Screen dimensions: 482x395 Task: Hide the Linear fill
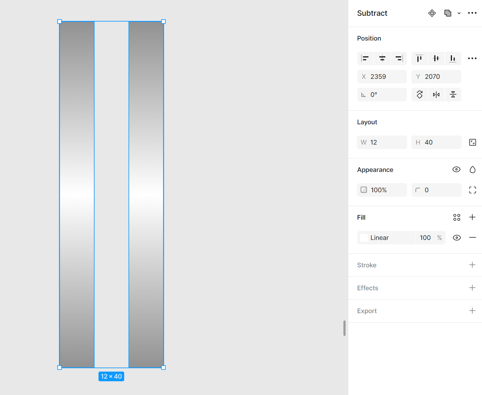[x=457, y=238]
